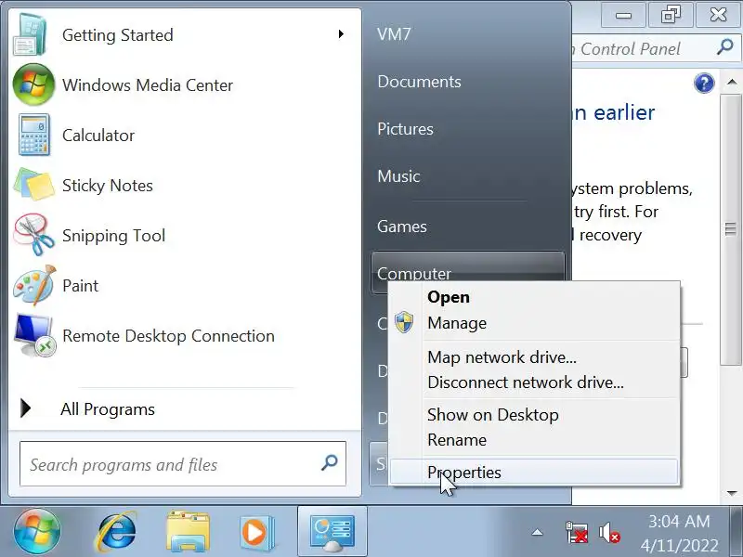The width and height of the screenshot is (743, 557).
Task: Switch to the Control Panel taskbar button
Action: pos(332,531)
